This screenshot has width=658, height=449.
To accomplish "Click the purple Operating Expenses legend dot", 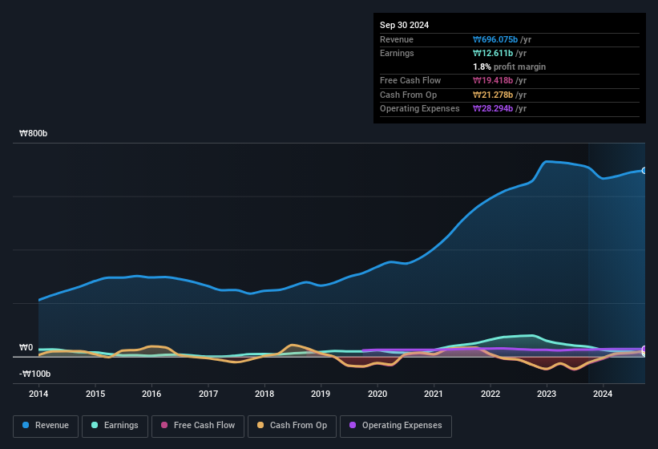I will pyautogui.click(x=353, y=425).
